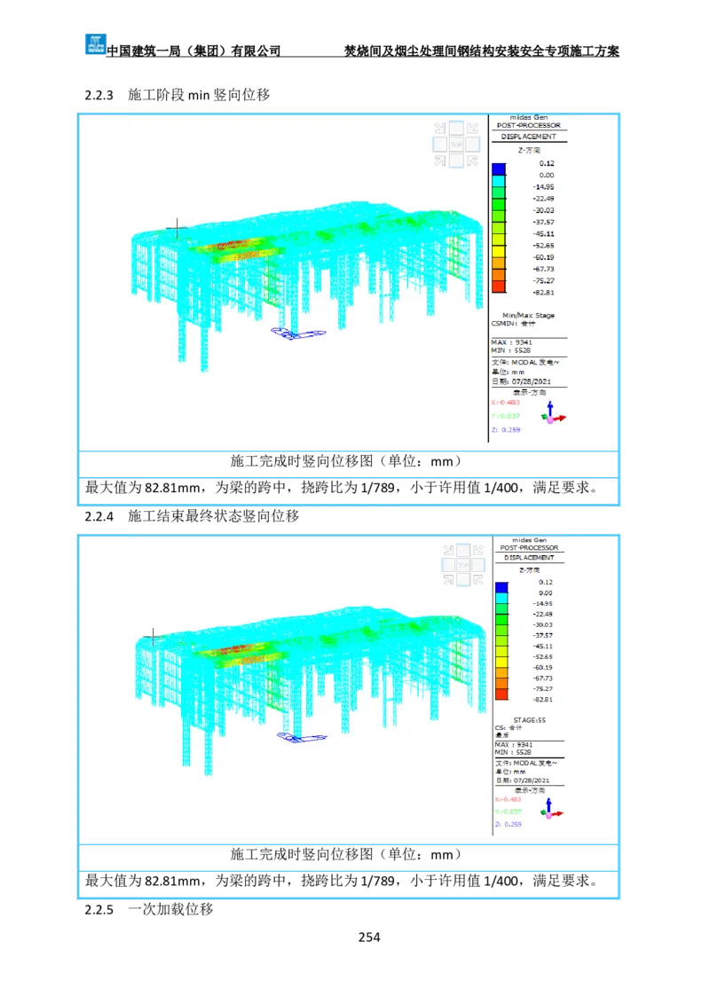The image size is (710, 1004).
Task: Click left-side square of lower figure's view navigator
Action: [450, 564]
